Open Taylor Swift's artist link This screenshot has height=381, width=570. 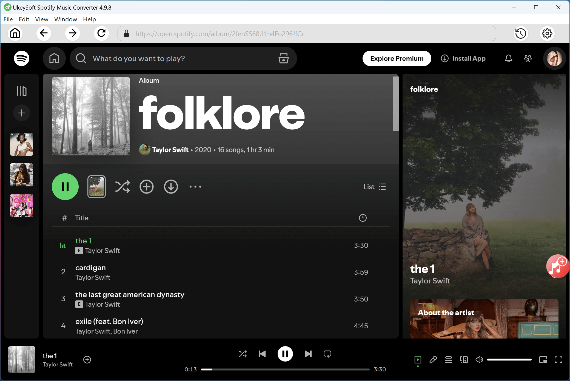pyautogui.click(x=170, y=150)
